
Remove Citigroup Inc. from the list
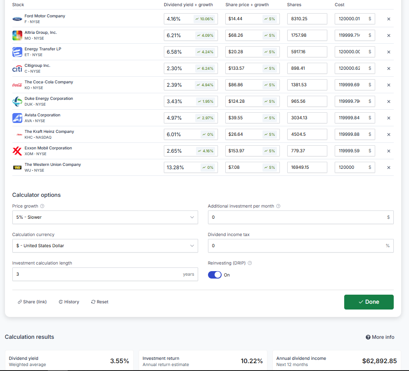click(x=388, y=69)
